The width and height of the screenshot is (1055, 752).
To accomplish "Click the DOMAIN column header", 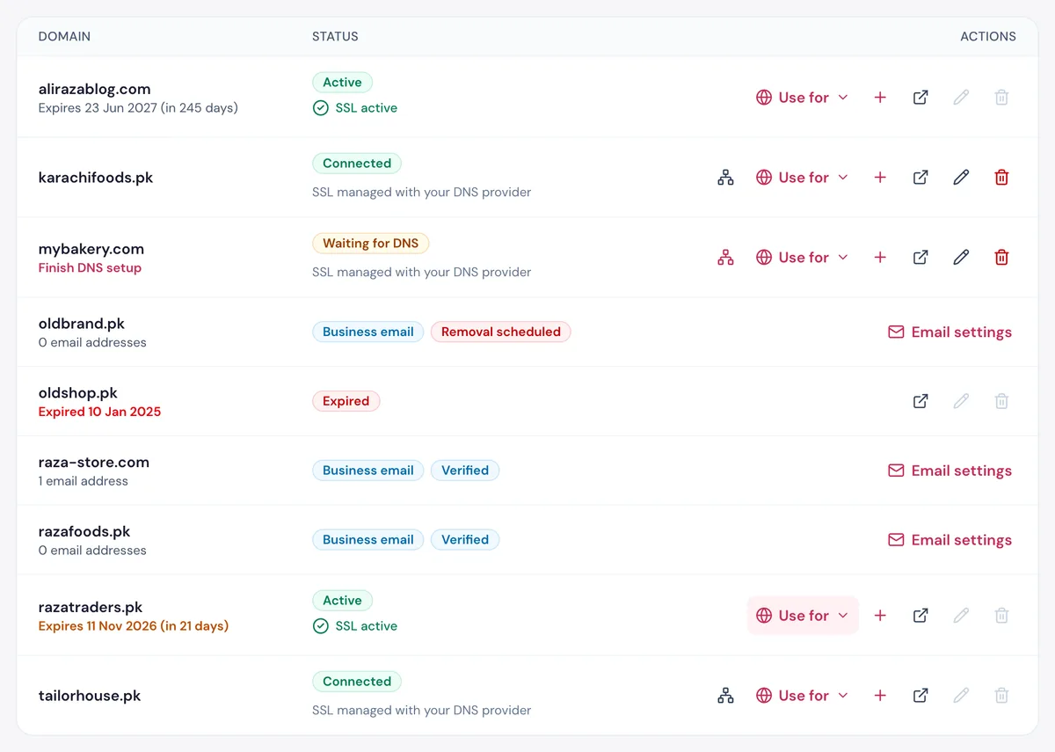I will pos(64,37).
